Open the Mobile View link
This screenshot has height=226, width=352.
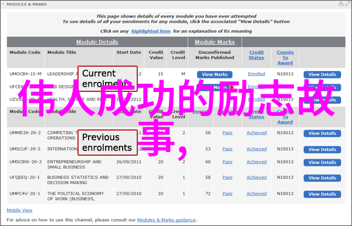[19, 210]
